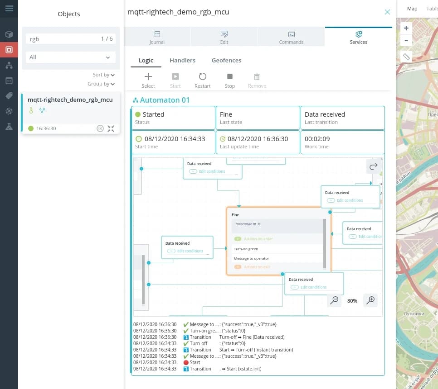Zoom in the automaton diagram
The image size is (438, 389).
click(x=370, y=300)
